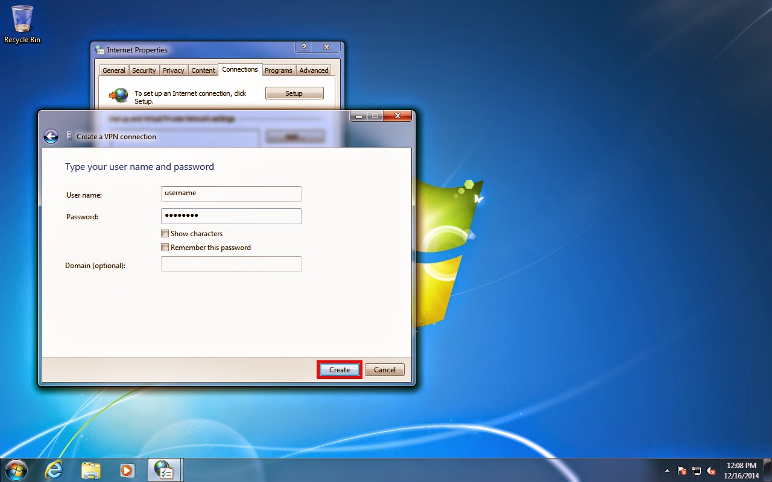Open Windows Explorer from the taskbar

point(90,469)
